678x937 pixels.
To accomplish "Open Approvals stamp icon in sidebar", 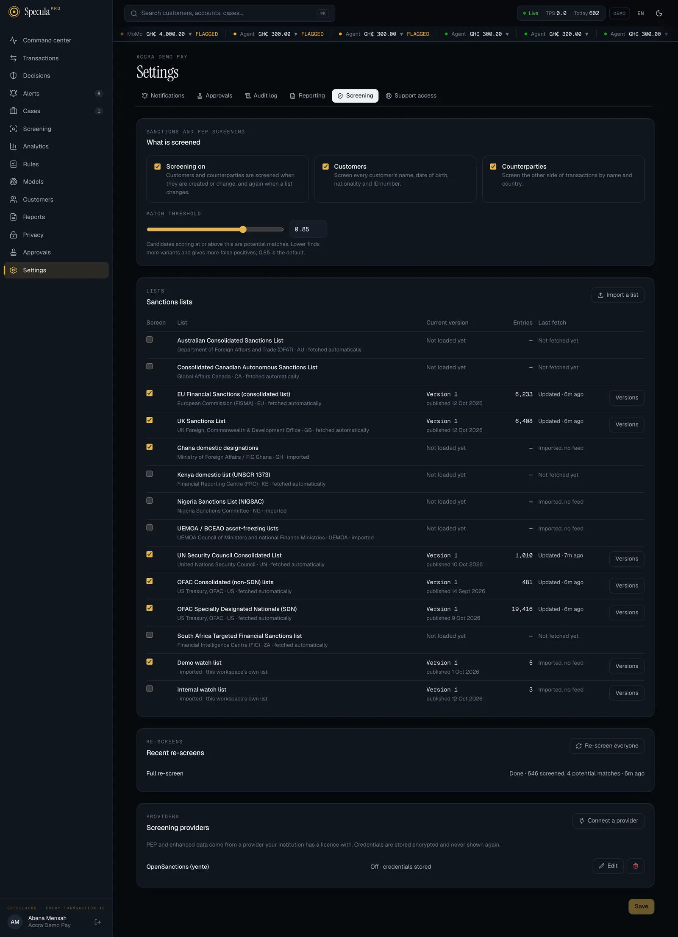I will (14, 252).
